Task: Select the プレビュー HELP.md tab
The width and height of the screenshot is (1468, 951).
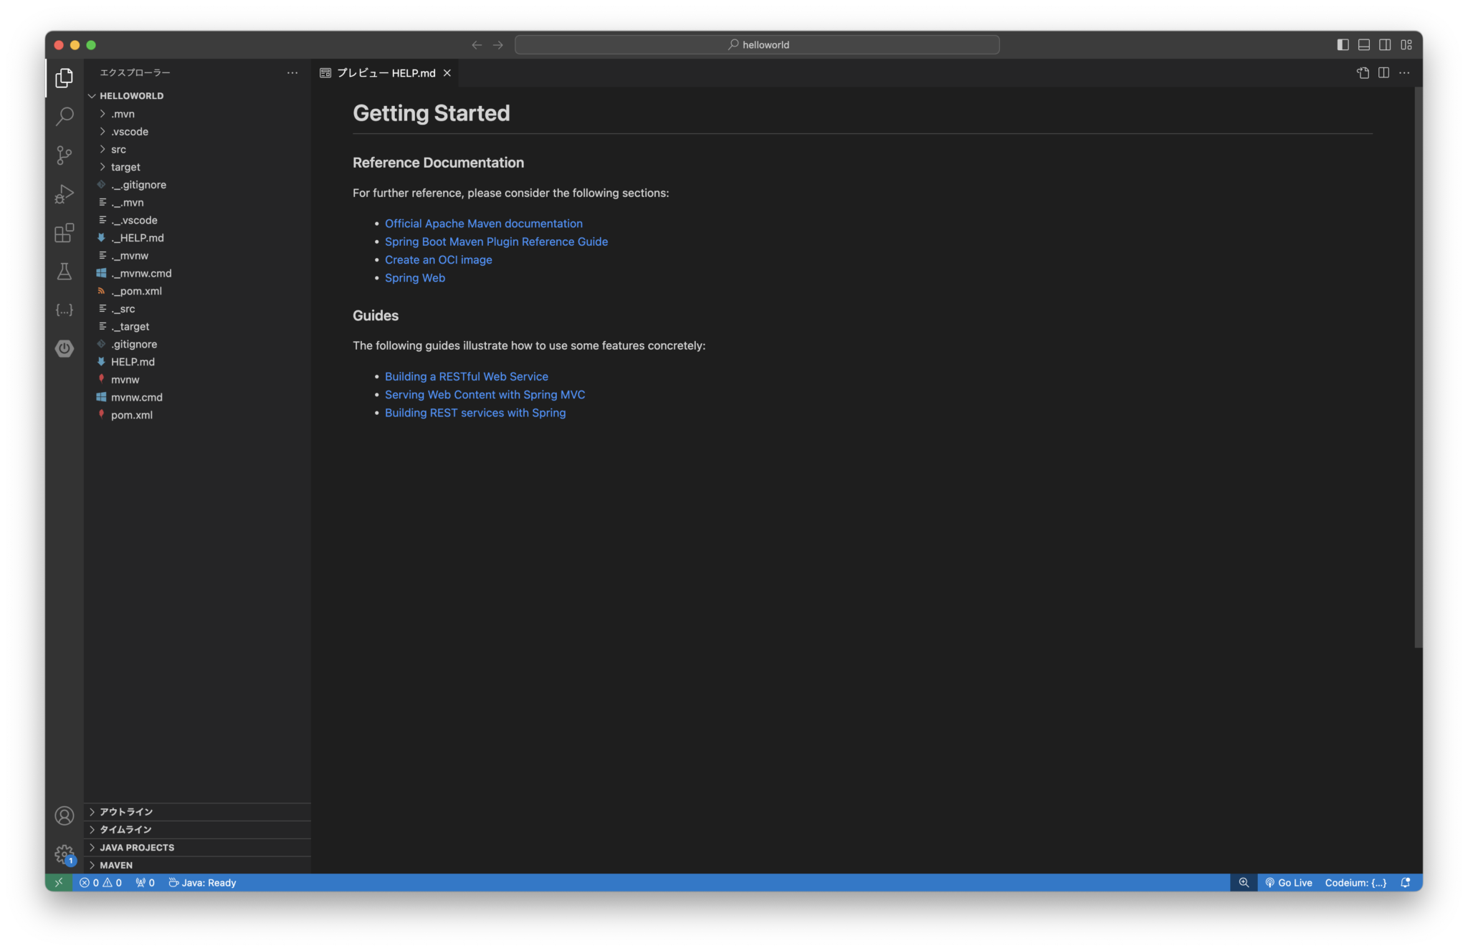Action: (383, 72)
